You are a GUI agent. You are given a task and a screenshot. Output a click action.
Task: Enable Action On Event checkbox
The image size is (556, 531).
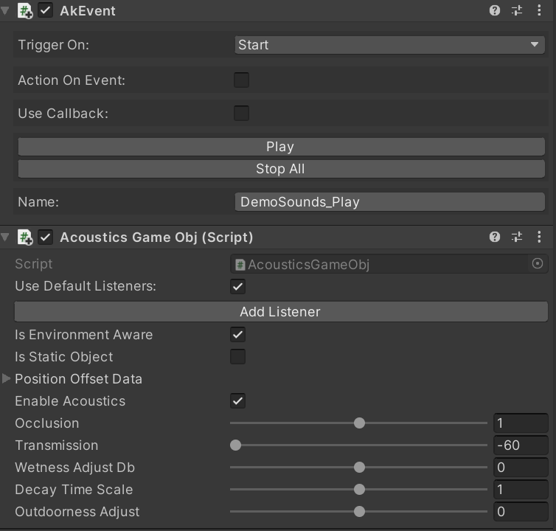241,80
